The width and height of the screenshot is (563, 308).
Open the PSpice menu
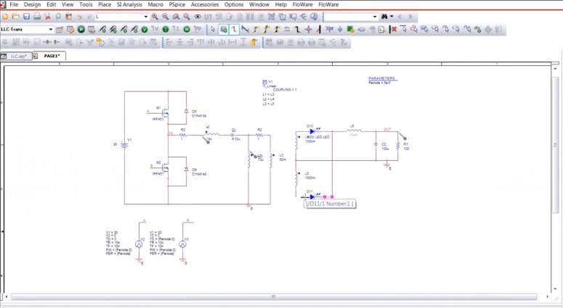177,4
